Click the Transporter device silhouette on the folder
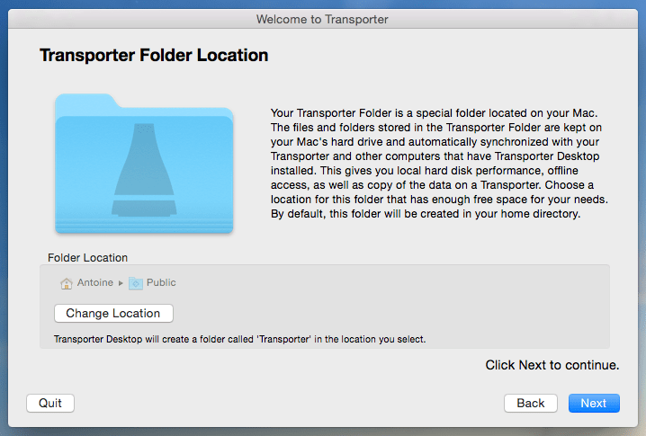 pyautogui.click(x=144, y=170)
